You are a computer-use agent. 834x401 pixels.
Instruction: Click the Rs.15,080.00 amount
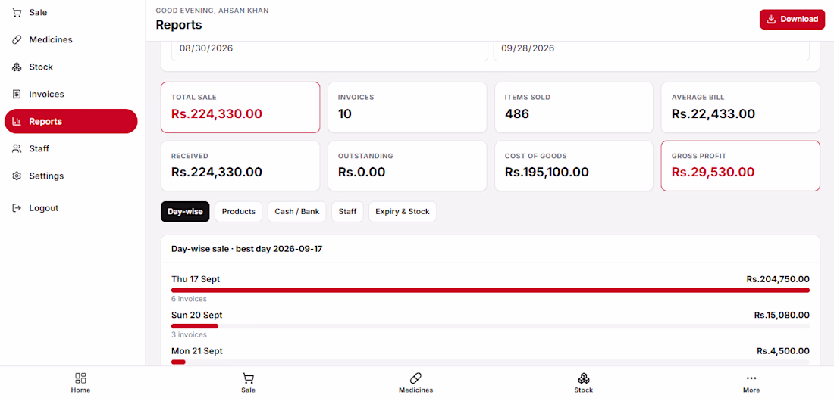(782, 315)
